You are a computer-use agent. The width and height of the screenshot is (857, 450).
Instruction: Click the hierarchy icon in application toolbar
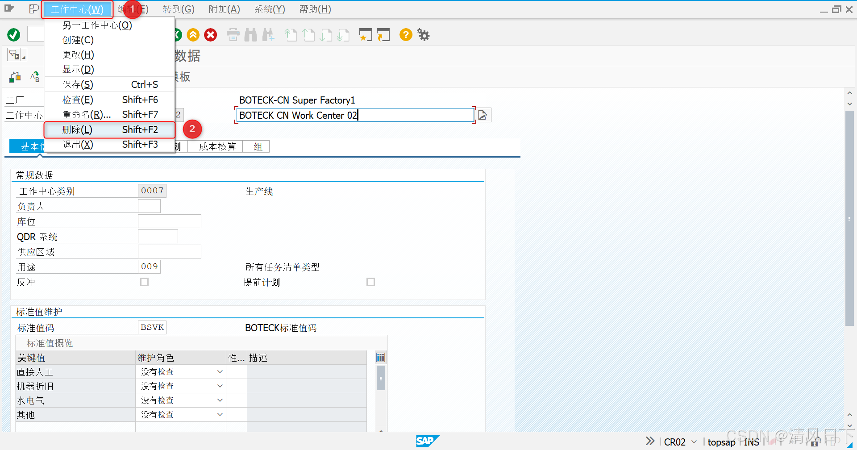pos(15,77)
